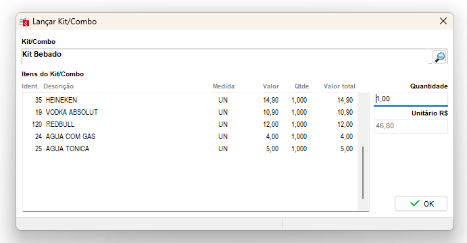This screenshot has height=243, width=467.
Task: Click the Valor total 12,00 cell for REDBULL
Action: point(345,125)
